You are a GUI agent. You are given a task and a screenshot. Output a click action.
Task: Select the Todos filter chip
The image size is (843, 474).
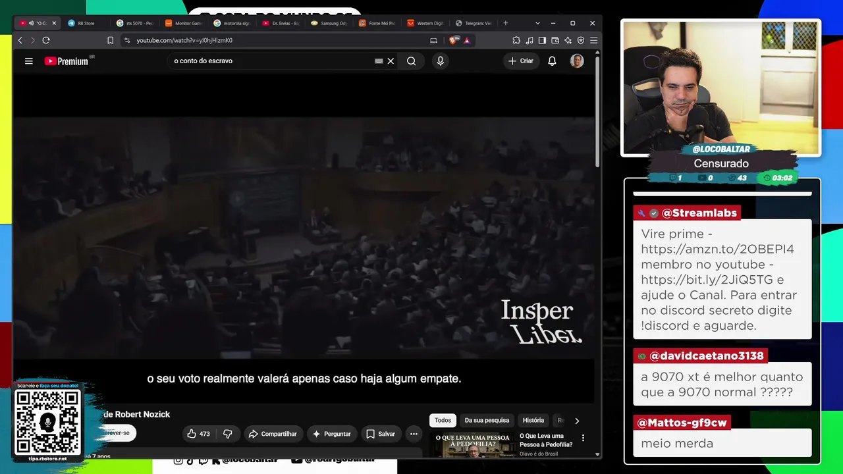(x=443, y=421)
